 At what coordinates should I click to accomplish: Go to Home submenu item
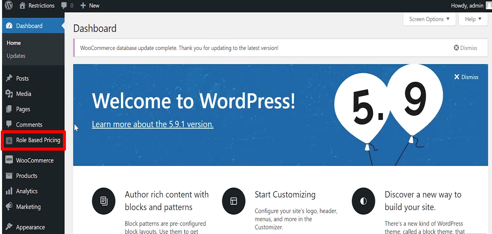(14, 43)
